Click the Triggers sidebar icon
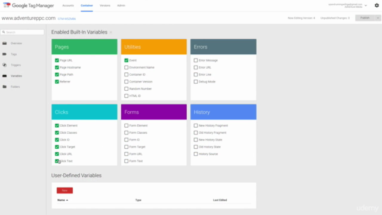Viewport: 382px width, 215px height. pyautogui.click(x=5, y=65)
